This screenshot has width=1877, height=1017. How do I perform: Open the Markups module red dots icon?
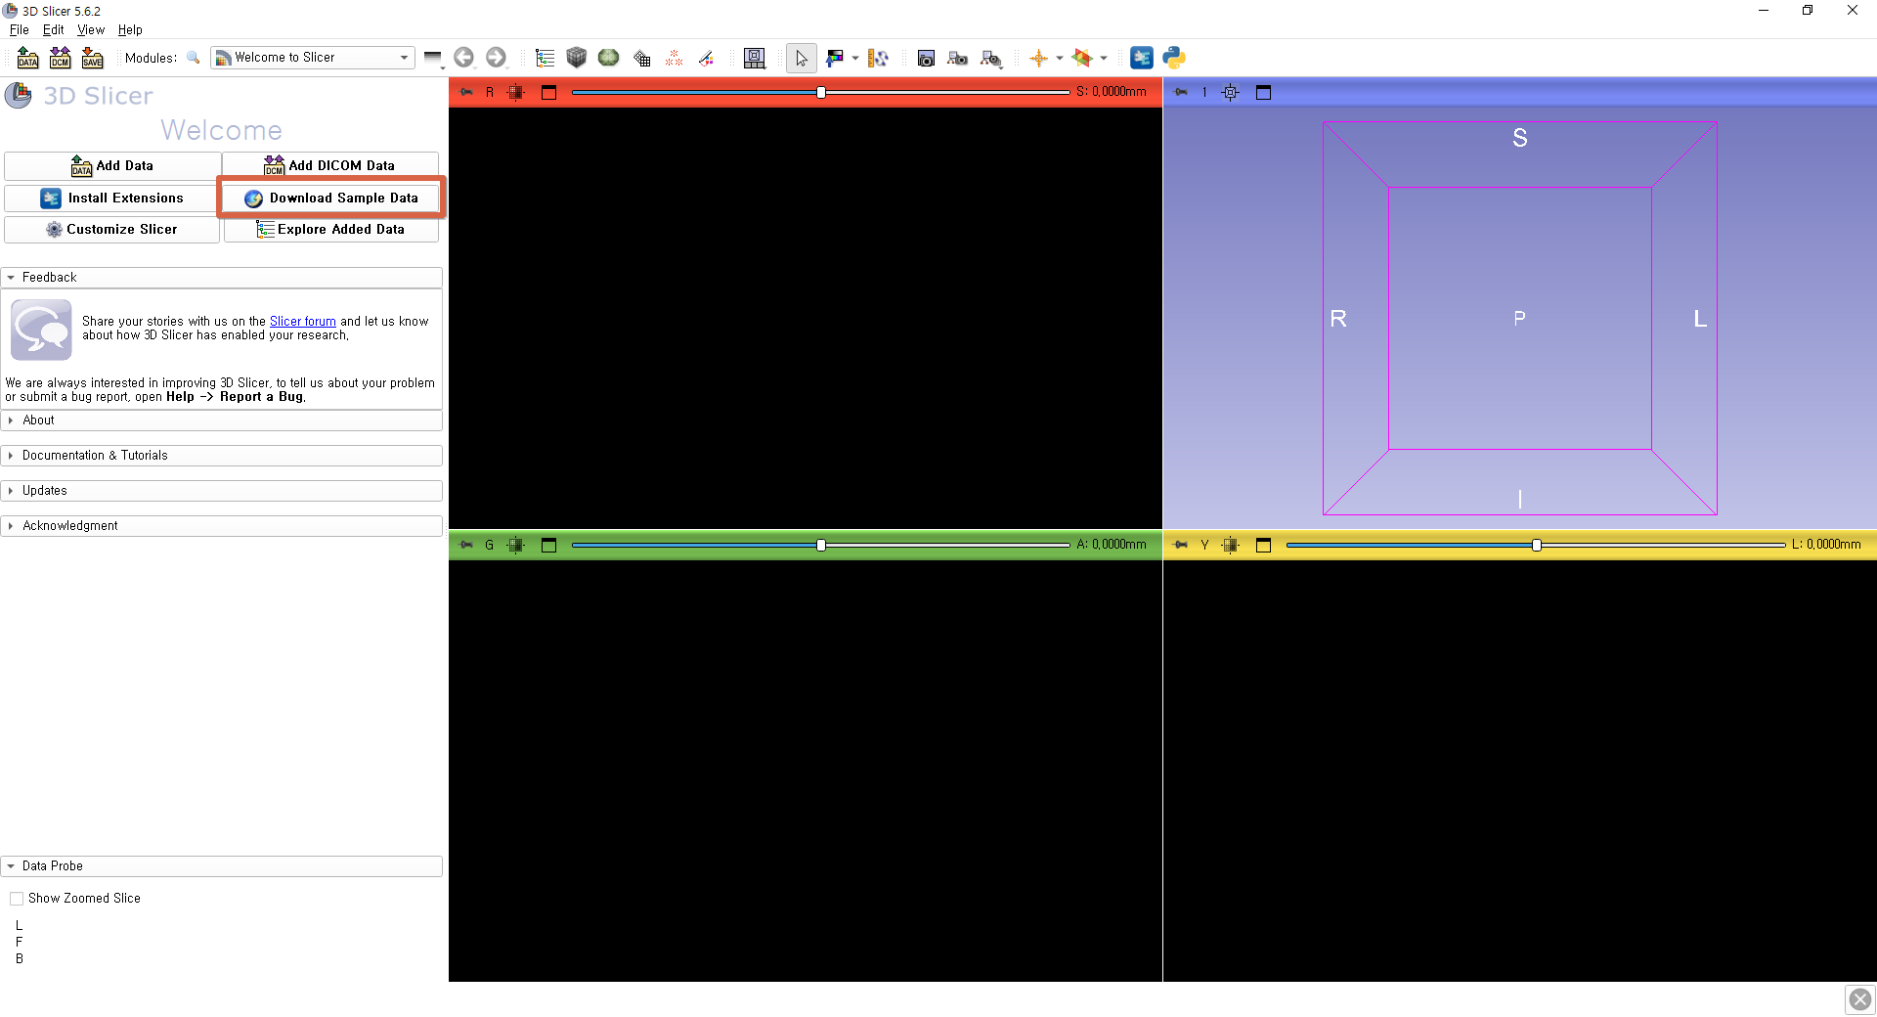click(674, 58)
